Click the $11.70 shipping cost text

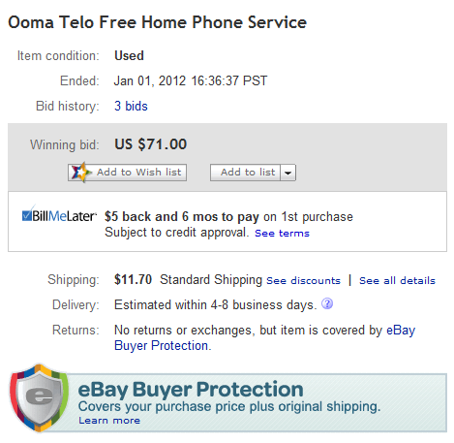pyautogui.click(x=133, y=279)
